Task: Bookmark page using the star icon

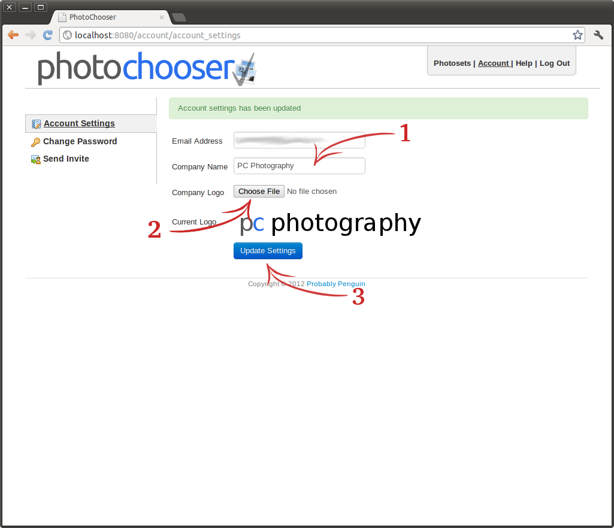Action: click(577, 35)
